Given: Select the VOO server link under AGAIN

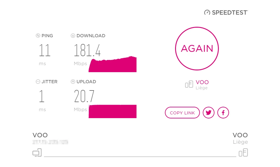Looking at the screenshot, I should [202, 82].
